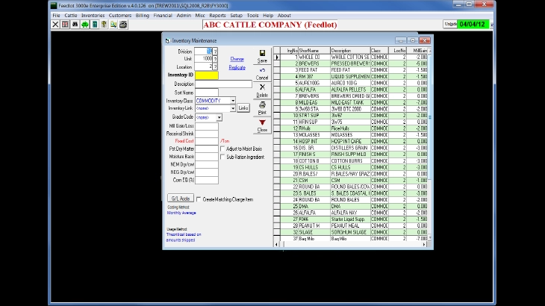Click the key icon in the toolbar

click(104, 25)
